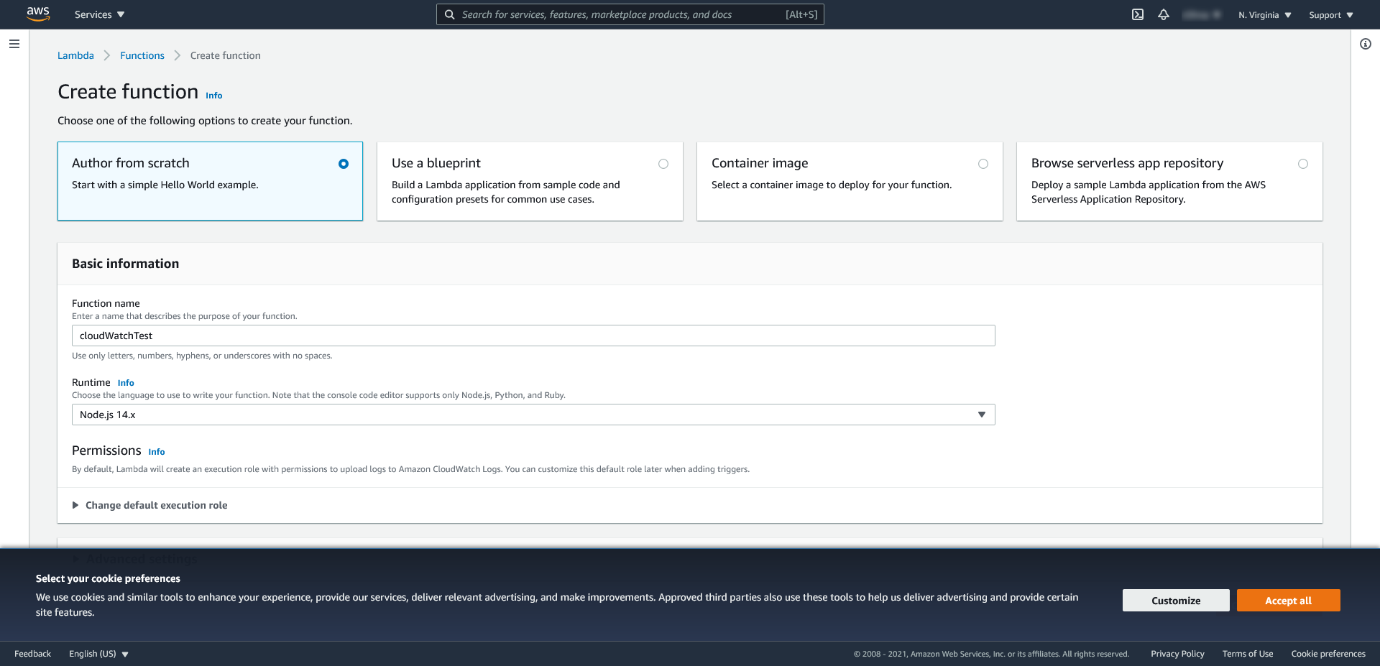The height and width of the screenshot is (666, 1380).
Task: Open the Runtime Info link
Action: point(126,383)
